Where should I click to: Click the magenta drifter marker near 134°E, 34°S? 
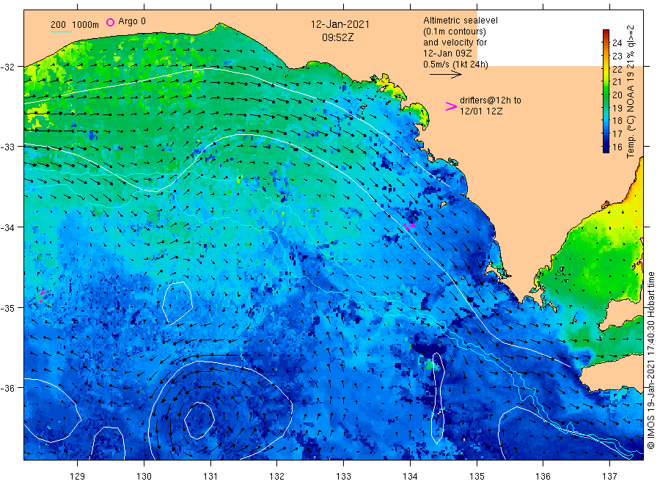(x=409, y=227)
